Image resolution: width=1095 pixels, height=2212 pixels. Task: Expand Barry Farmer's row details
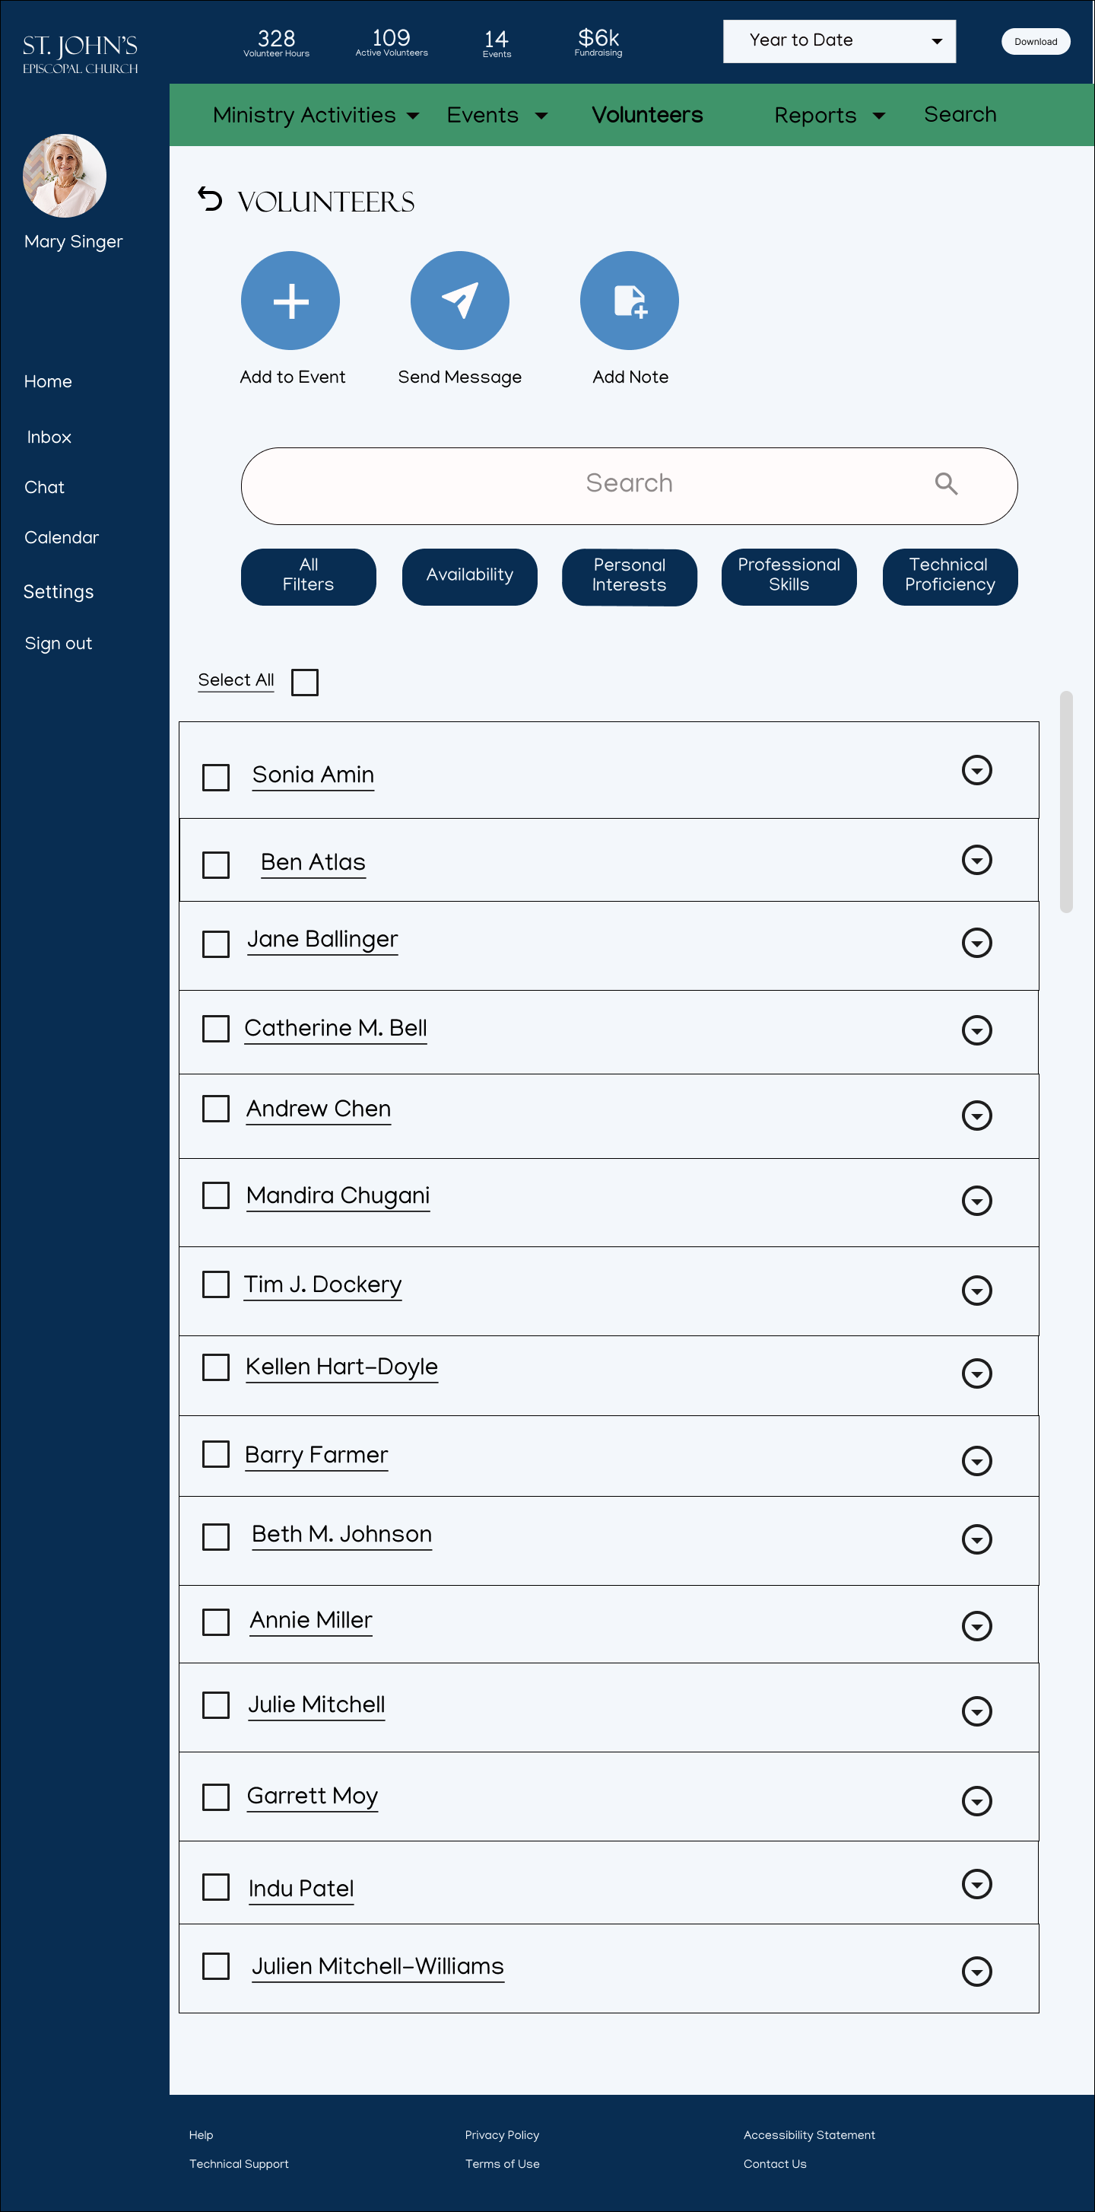976,1461
